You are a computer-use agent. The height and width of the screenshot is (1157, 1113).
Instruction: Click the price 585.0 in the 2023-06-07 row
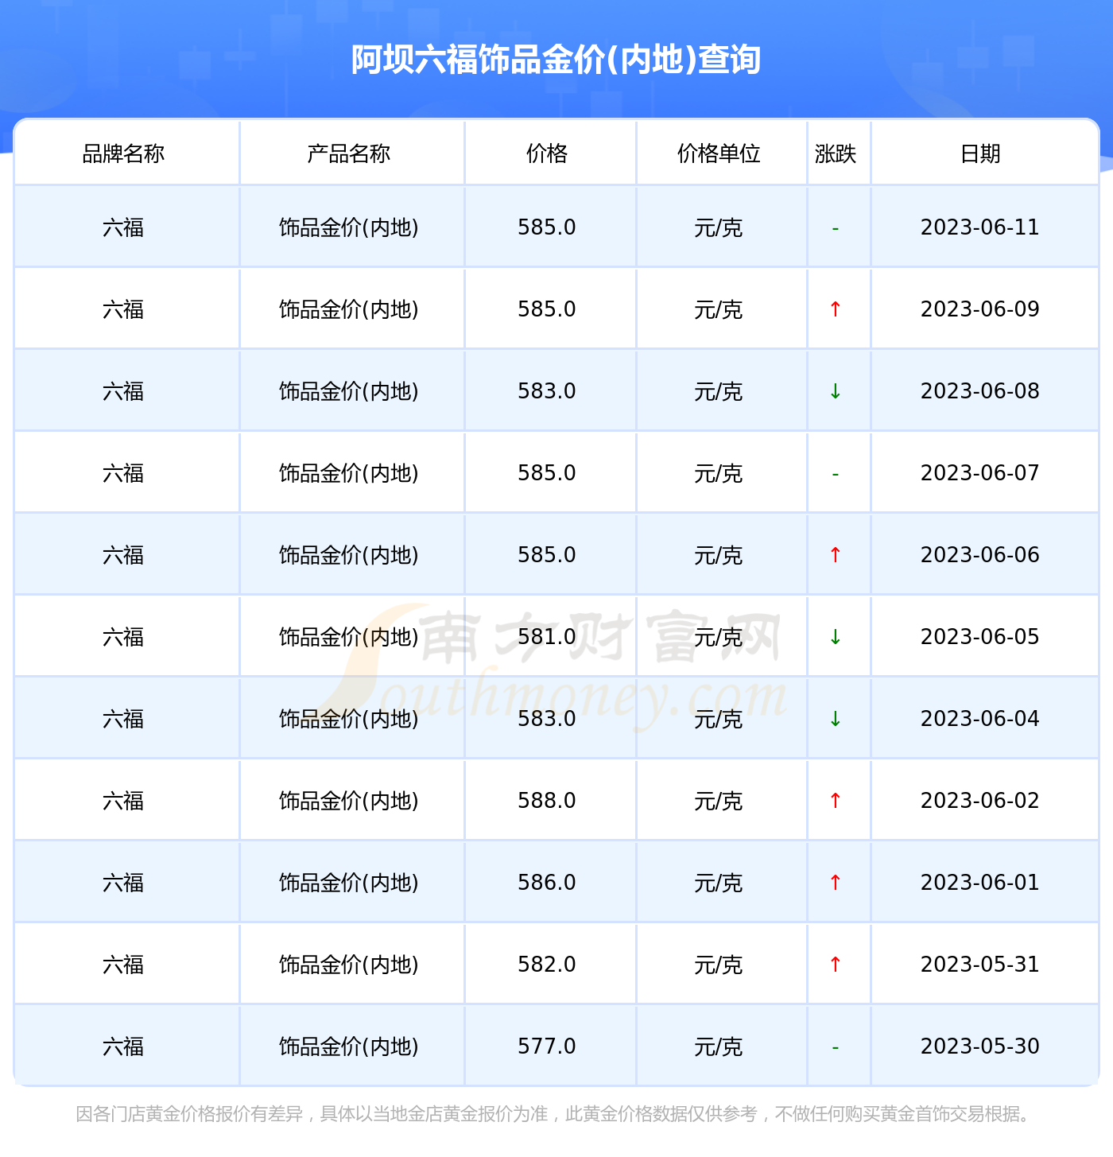[547, 473]
